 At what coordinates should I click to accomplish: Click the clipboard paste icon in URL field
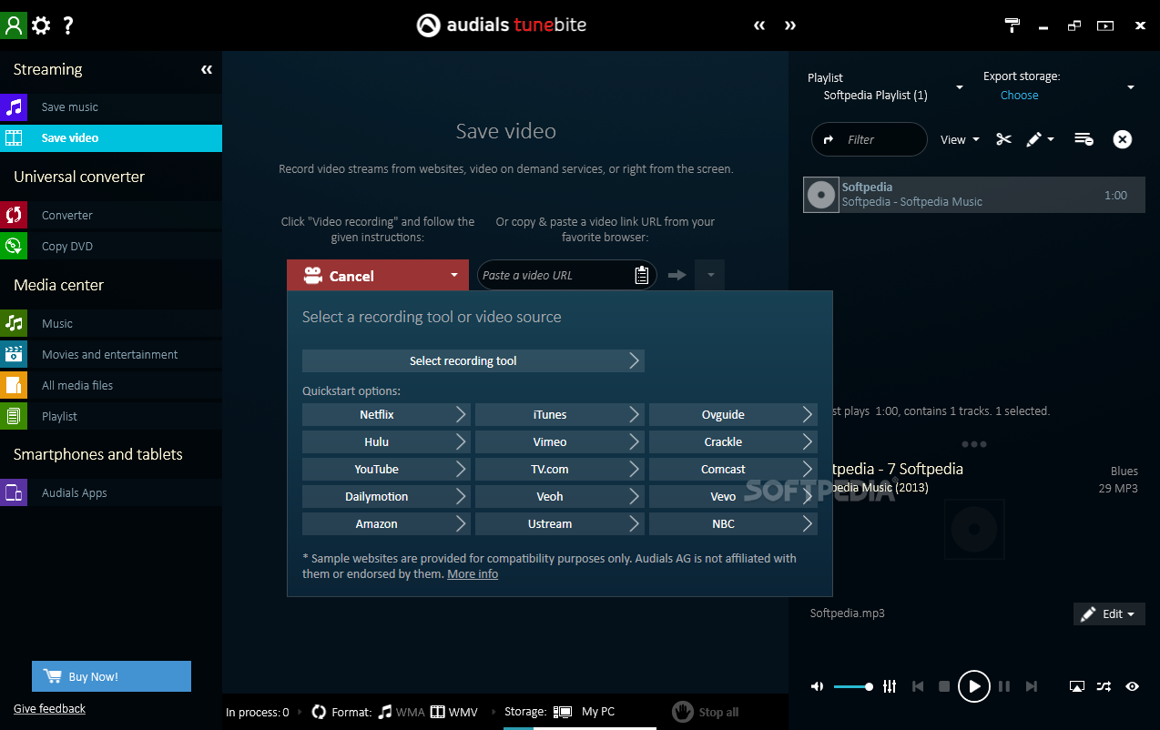tap(641, 275)
